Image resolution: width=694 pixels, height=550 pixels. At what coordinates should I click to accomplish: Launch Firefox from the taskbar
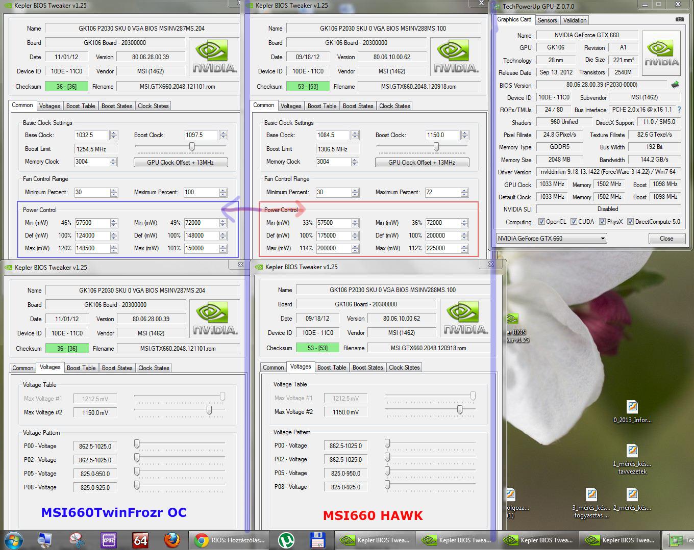coord(172,540)
